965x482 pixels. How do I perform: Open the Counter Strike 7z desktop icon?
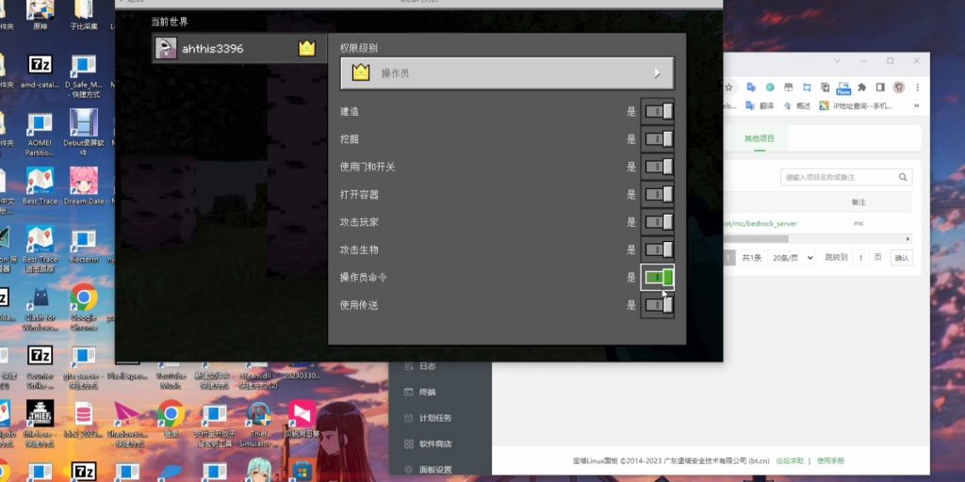pos(40,368)
